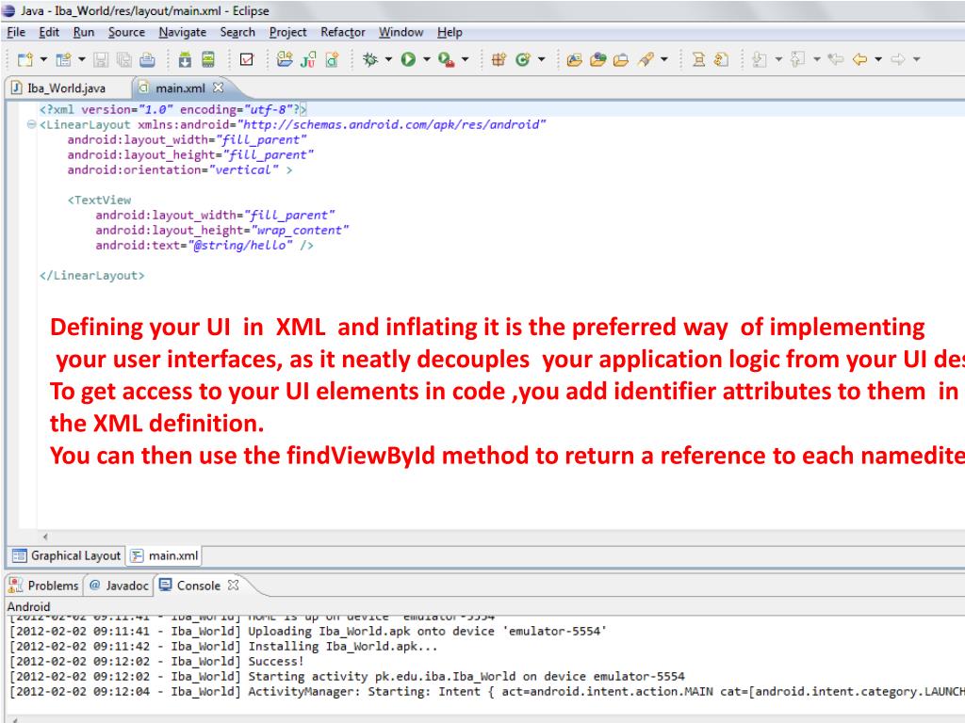Close the Console view tab

tap(233, 585)
